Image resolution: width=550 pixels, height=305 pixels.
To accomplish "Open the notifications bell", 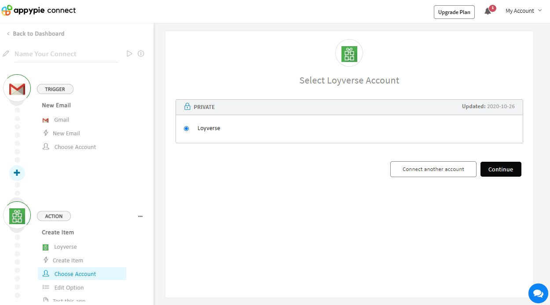I will [488, 11].
